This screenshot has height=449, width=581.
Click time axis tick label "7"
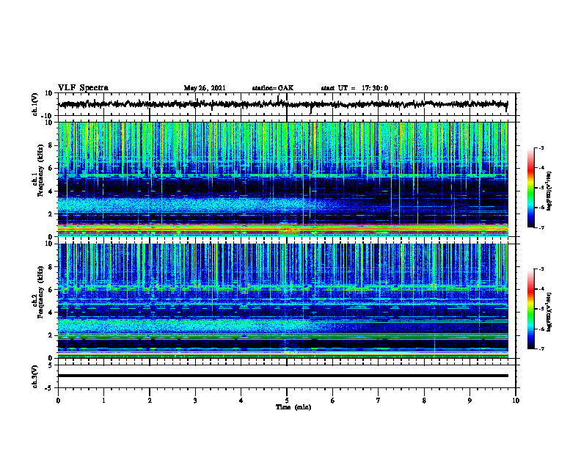pos(379,401)
